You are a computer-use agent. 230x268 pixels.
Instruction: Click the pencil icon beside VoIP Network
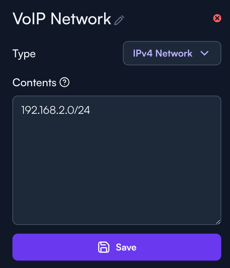[x=119, y=21]
